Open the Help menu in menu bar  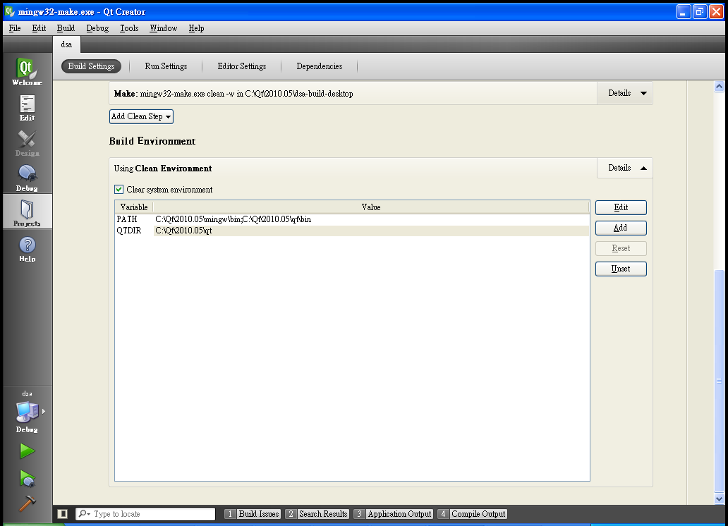[x=196, y=28]
